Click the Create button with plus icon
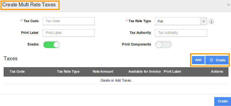The width and height of the screenshot is (231, 106). tap(217, 60)
